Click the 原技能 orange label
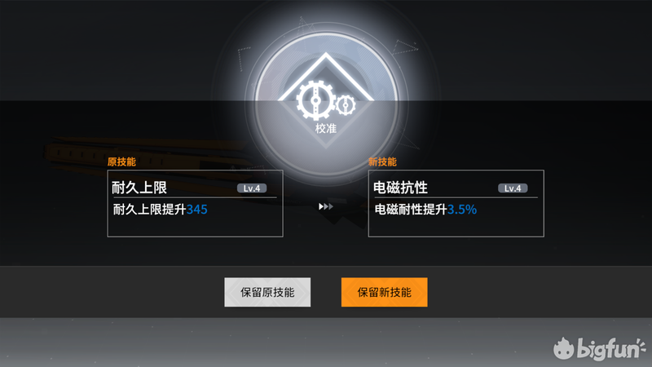The width and height of the screenshot is (652, 367). 121,161
